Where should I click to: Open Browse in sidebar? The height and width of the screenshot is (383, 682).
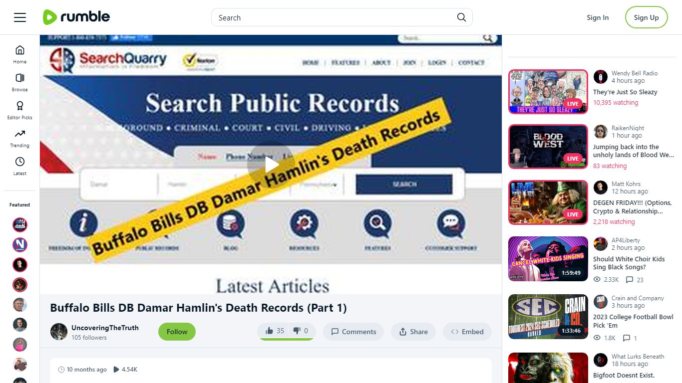pos(20,82)
